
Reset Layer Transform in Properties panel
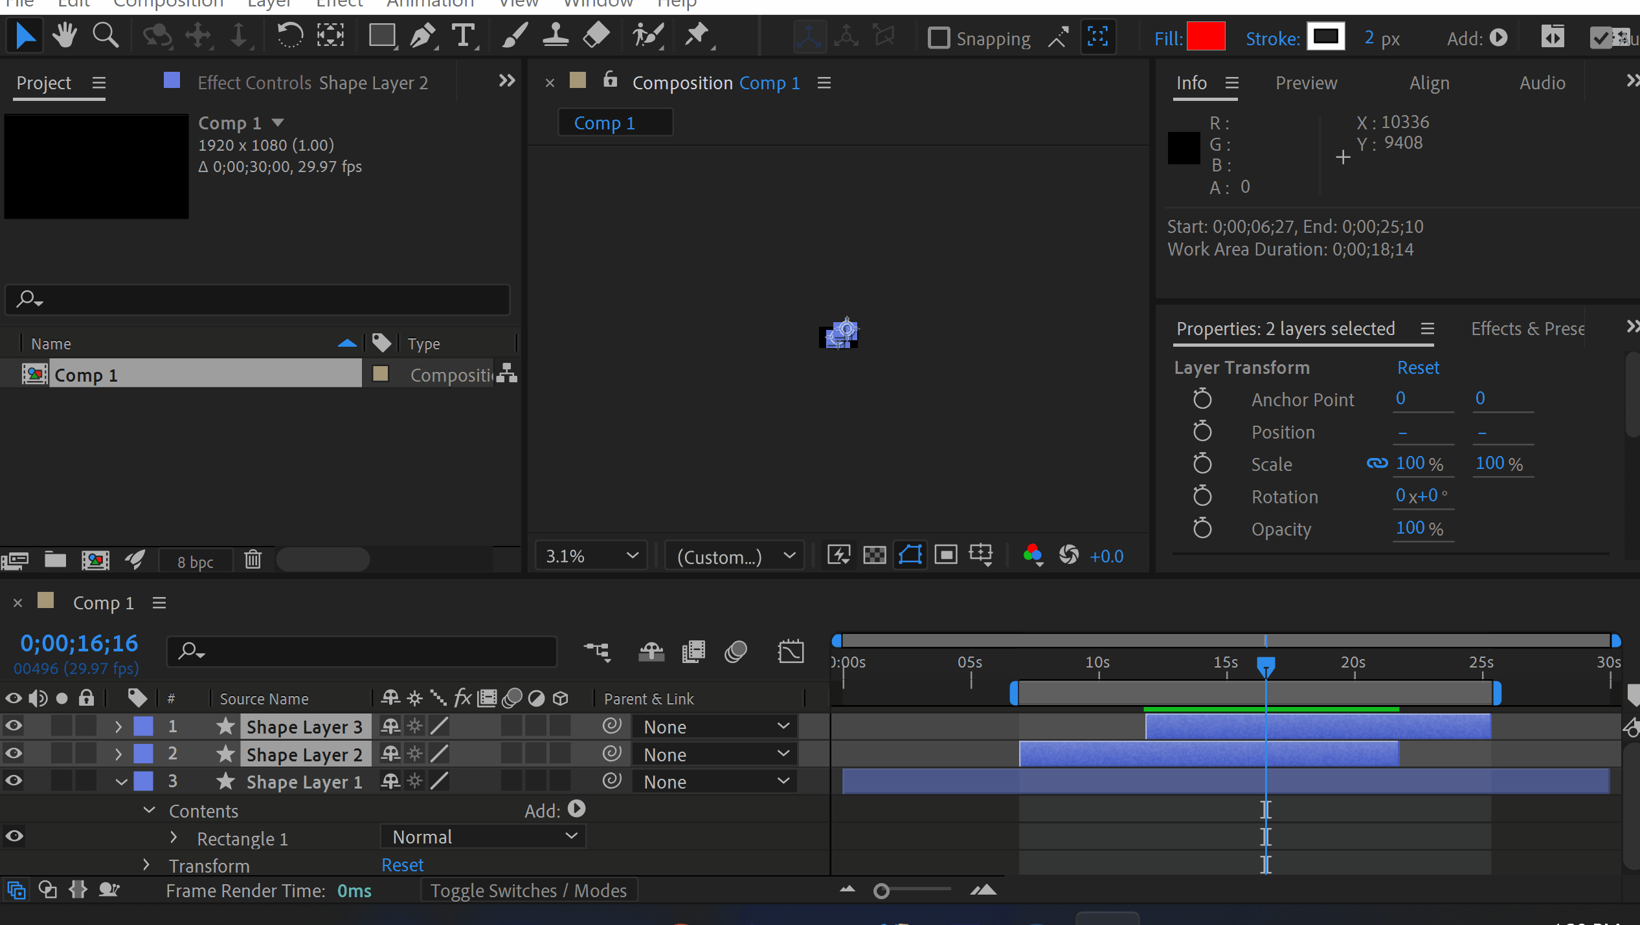pyautogui.click(x=1418, y=367)
